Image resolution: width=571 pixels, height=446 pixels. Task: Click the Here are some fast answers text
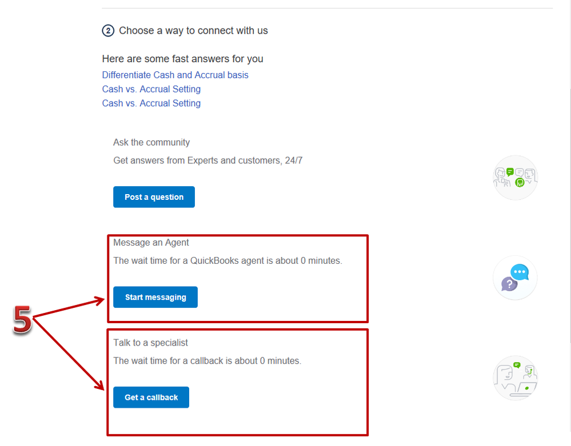coord(182,59)
